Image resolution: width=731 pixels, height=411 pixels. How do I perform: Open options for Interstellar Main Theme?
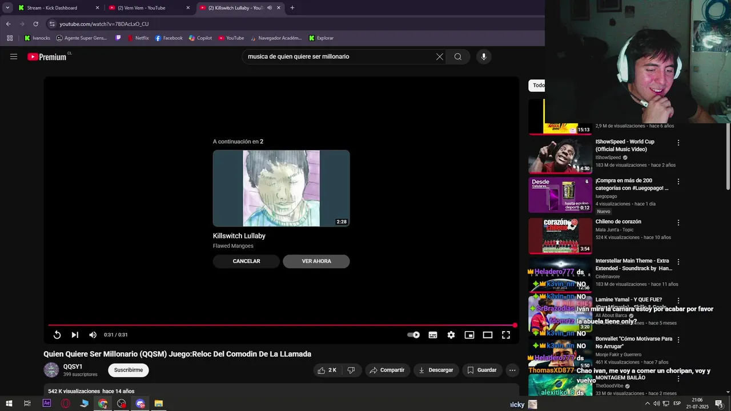pyautogui.click(x=678, y=261)
